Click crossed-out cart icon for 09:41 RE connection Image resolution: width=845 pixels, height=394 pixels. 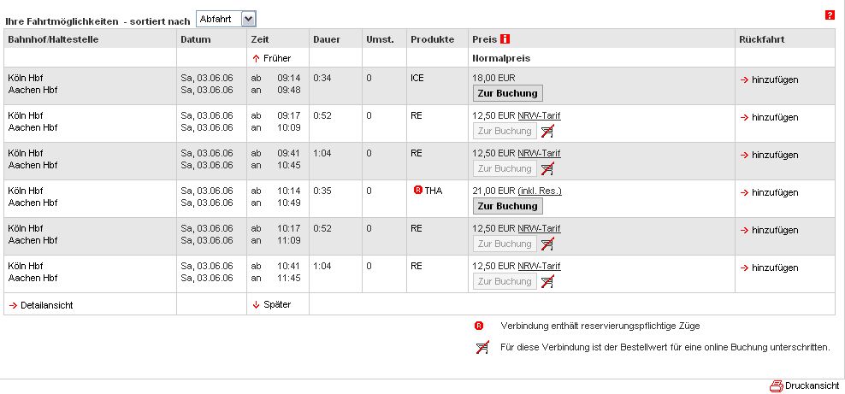click(x=547, y=168)
